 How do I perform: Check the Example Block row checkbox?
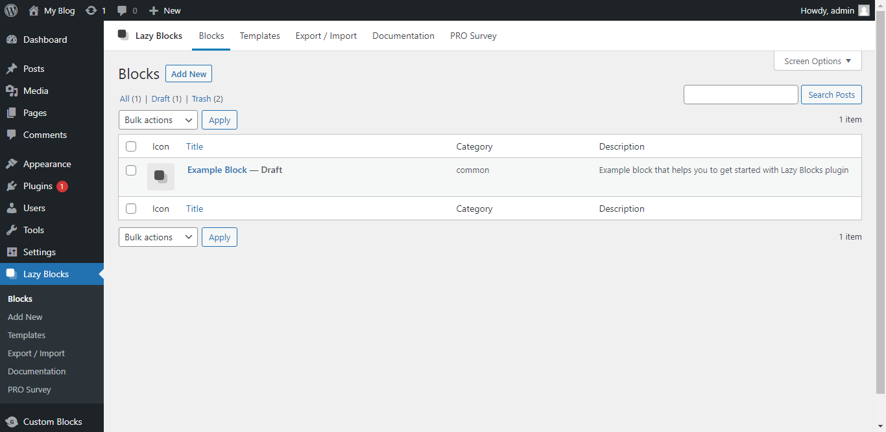(131, 170)
